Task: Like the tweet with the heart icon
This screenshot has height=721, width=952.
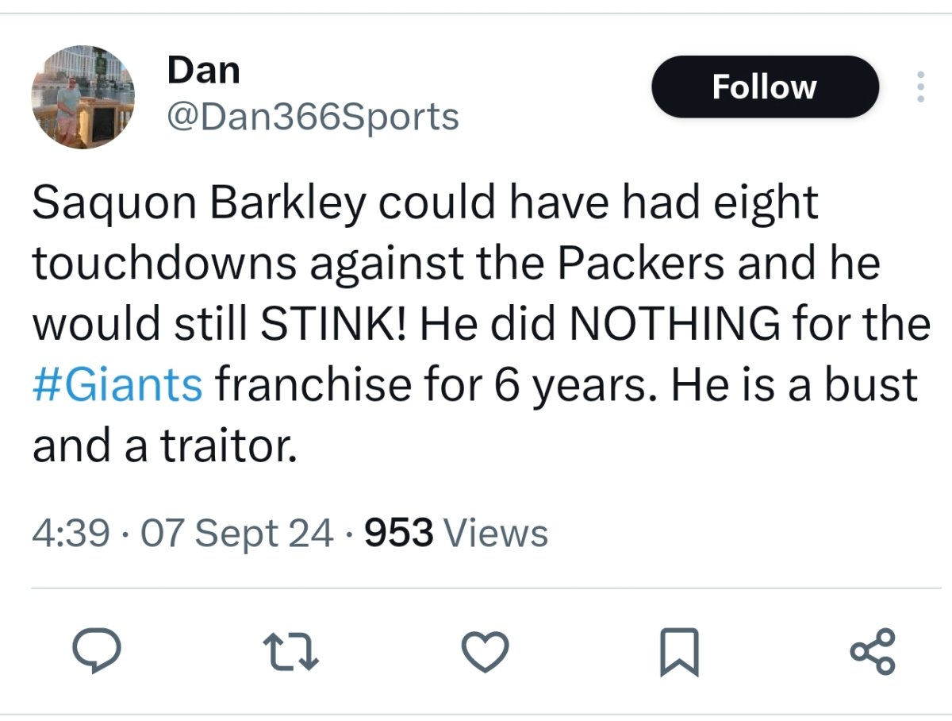Action: pyautogui.click(x=486, y=653)
